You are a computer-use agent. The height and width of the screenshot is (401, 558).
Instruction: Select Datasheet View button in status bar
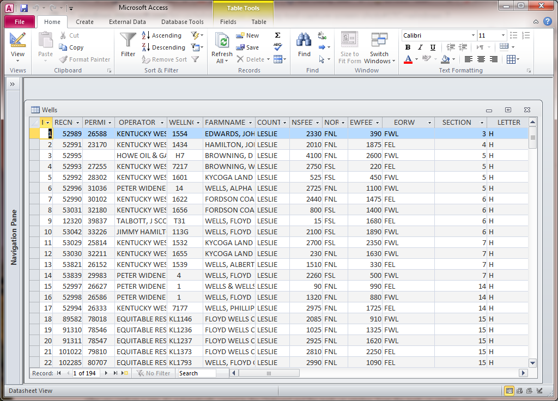(510, 391)
